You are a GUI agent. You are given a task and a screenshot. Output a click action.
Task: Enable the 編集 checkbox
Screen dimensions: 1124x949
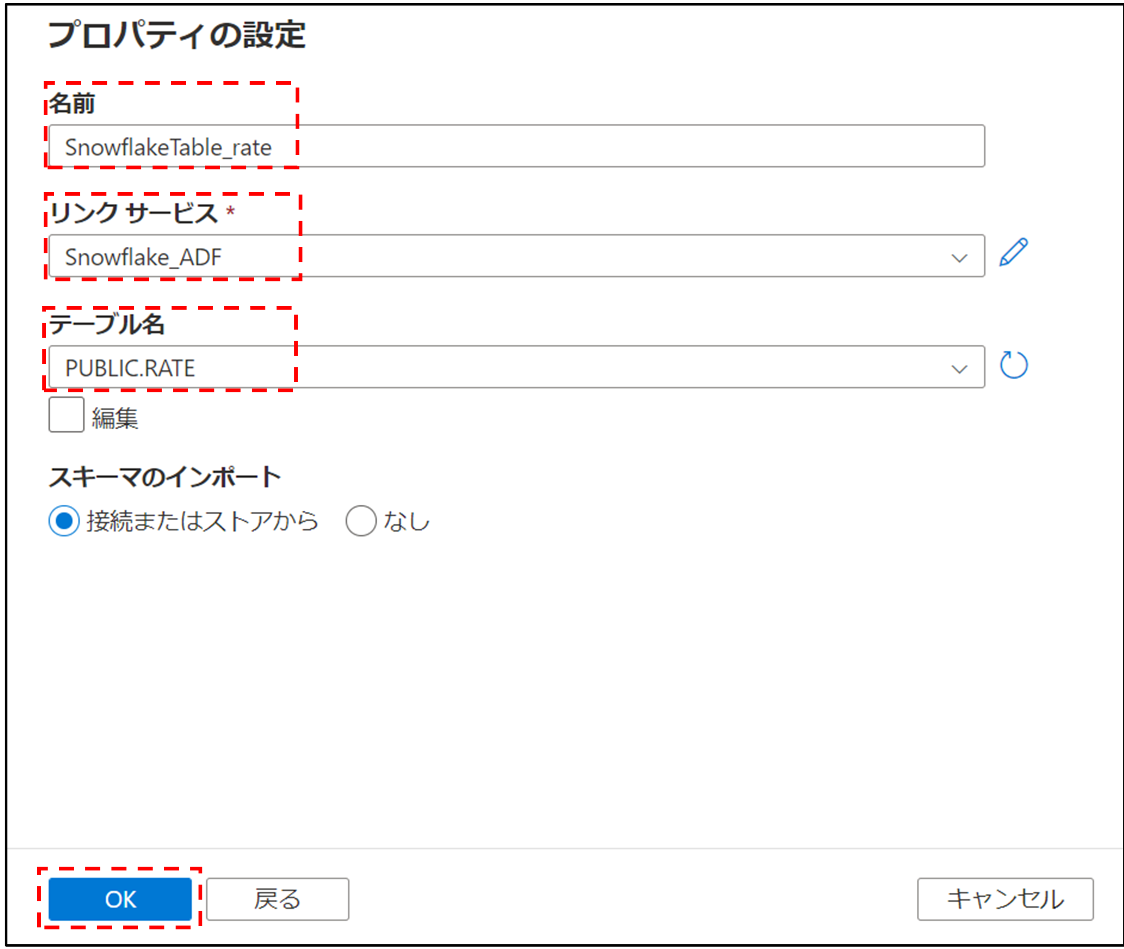pyautogui.click(x=66, y=415)
